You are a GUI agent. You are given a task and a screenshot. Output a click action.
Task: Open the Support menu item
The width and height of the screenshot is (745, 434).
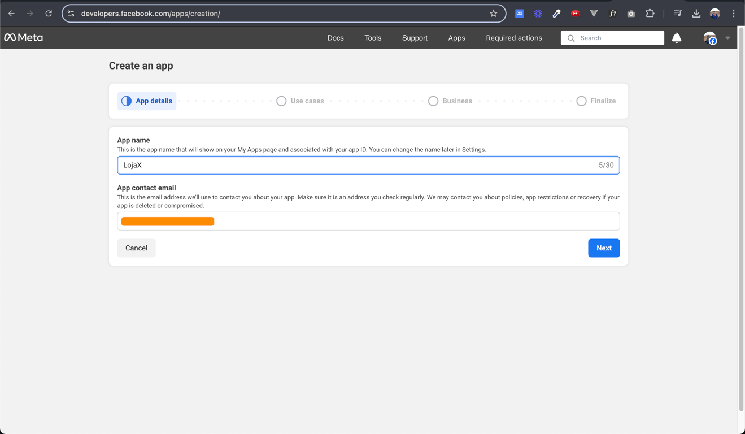click(415, 38)
